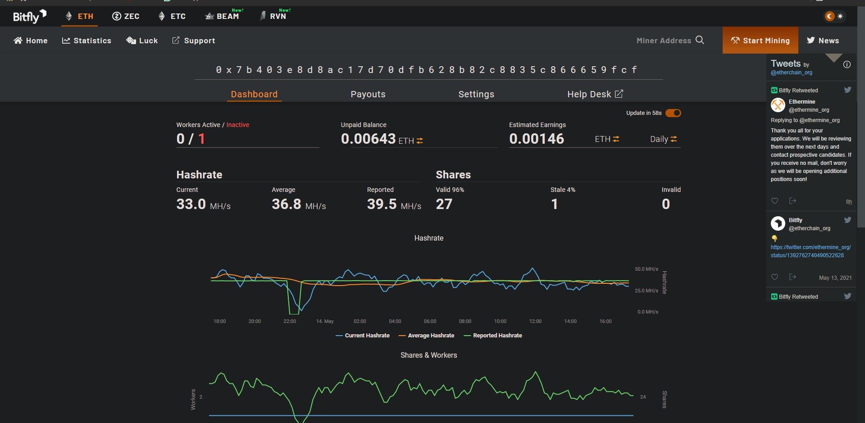
Task: Click the miner wallet address text
Action: click(427, 70)
